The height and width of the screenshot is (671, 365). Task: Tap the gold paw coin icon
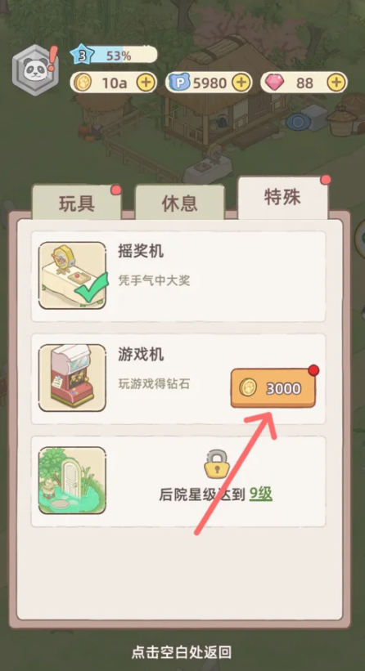(81, 83)
